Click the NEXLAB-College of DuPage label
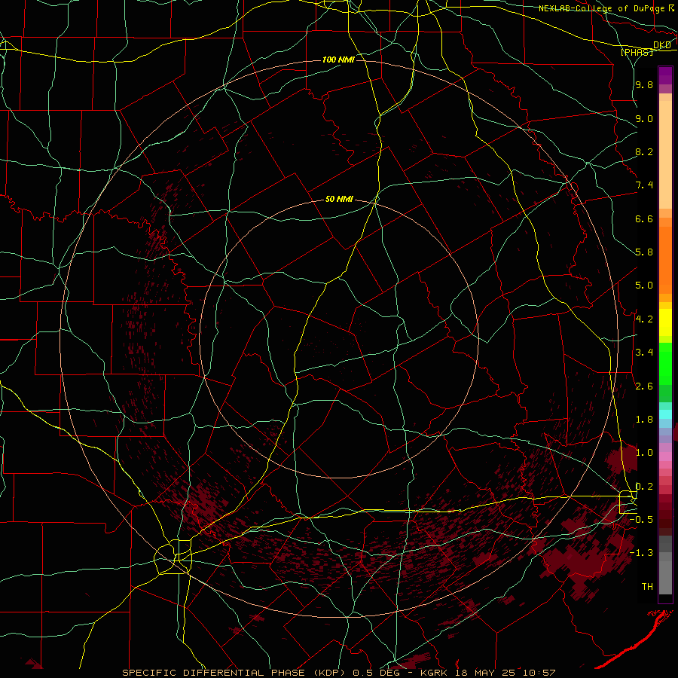The height and width of the screenshot is (678, 678). pyautogui.click(x=601, y=8)
